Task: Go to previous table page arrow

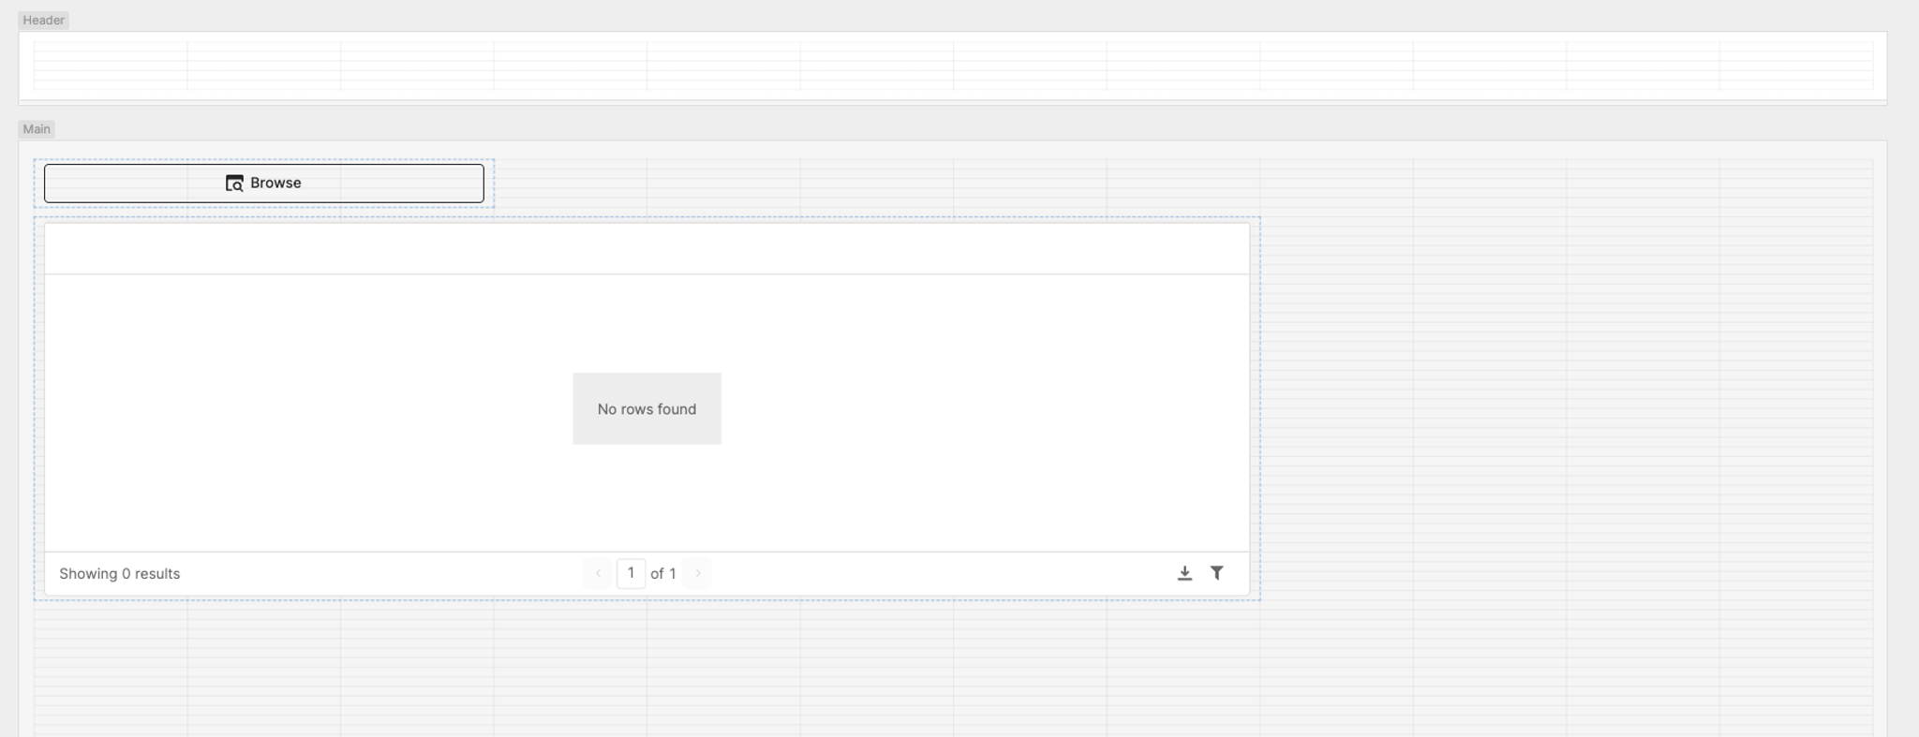Action: pos(598,573)
